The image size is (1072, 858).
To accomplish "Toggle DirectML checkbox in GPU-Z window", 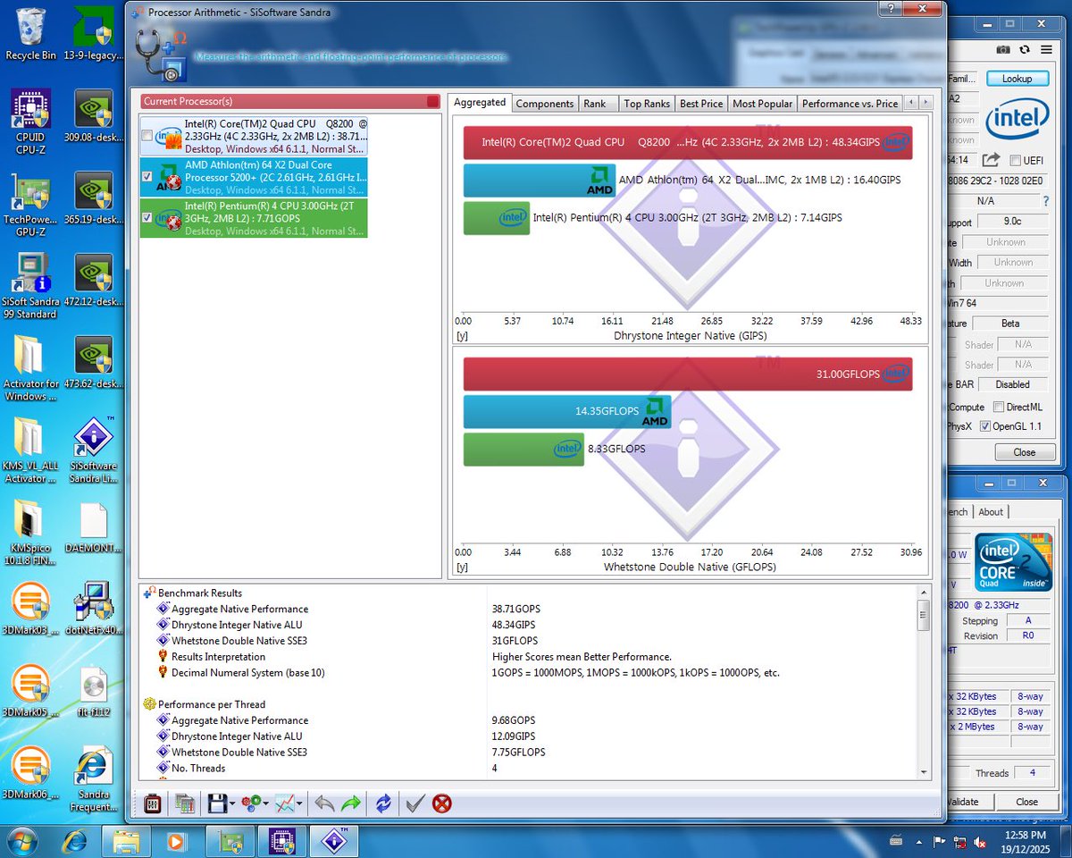I will click(x=999, y=407).
